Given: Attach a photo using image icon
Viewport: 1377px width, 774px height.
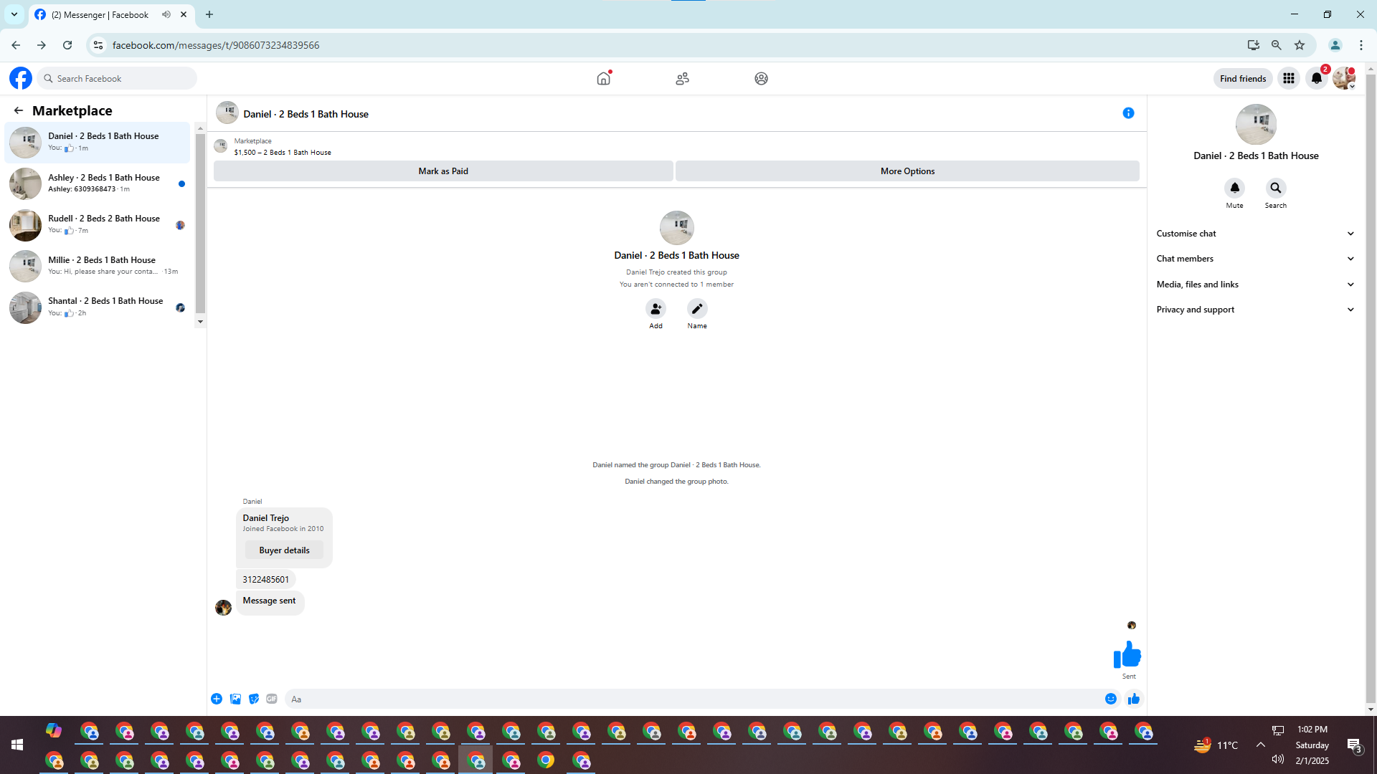Looking at the screenshot, I should point(235,699).
